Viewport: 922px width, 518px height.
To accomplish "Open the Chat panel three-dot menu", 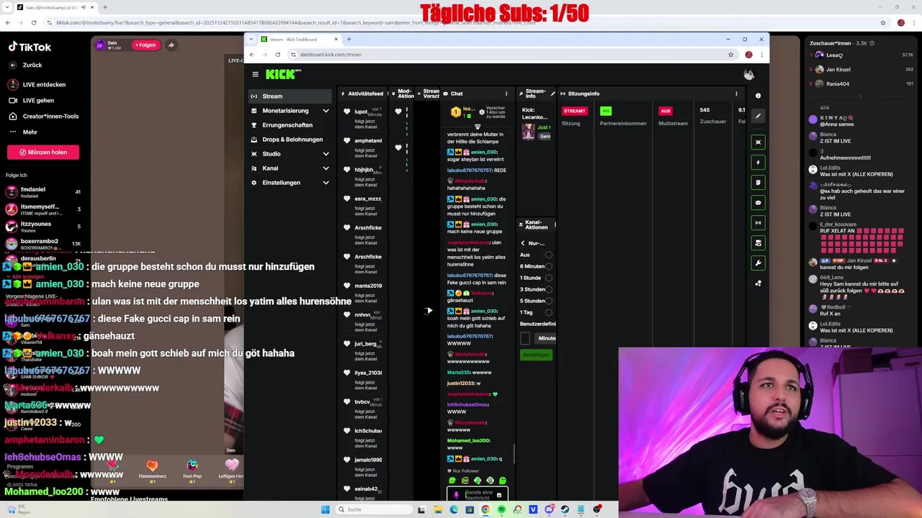I will pos(506,94).
